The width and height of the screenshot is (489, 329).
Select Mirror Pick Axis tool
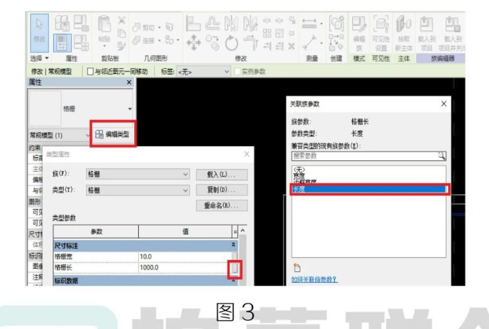[x=231, y=24]
